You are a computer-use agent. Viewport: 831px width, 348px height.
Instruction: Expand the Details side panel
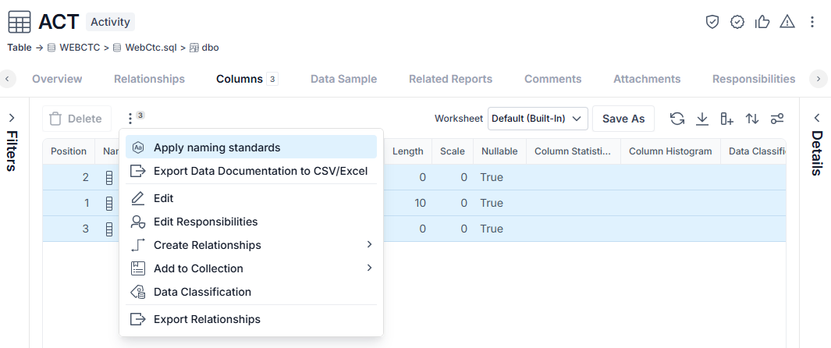817,118
